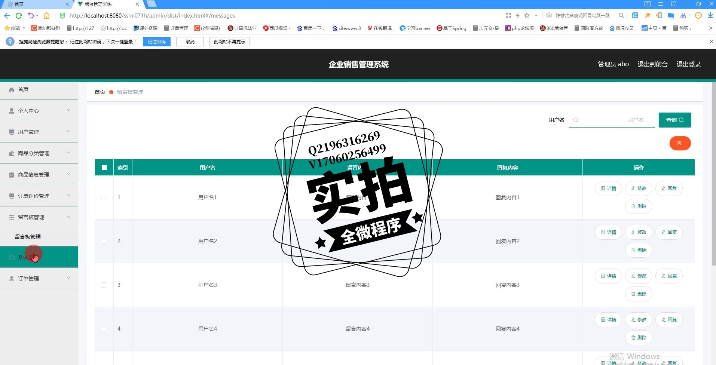
Task: Click 取消 in the password reminder bar
Action: 190,42
